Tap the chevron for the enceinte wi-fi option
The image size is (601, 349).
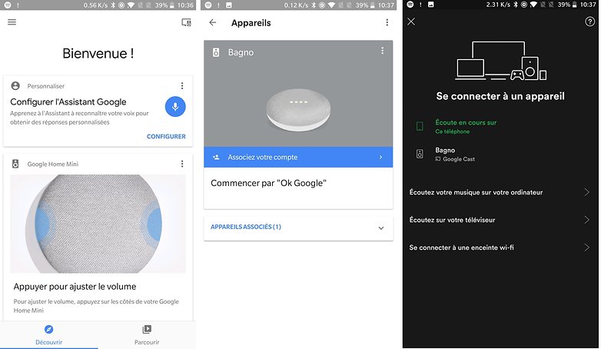tap(587, 248)
